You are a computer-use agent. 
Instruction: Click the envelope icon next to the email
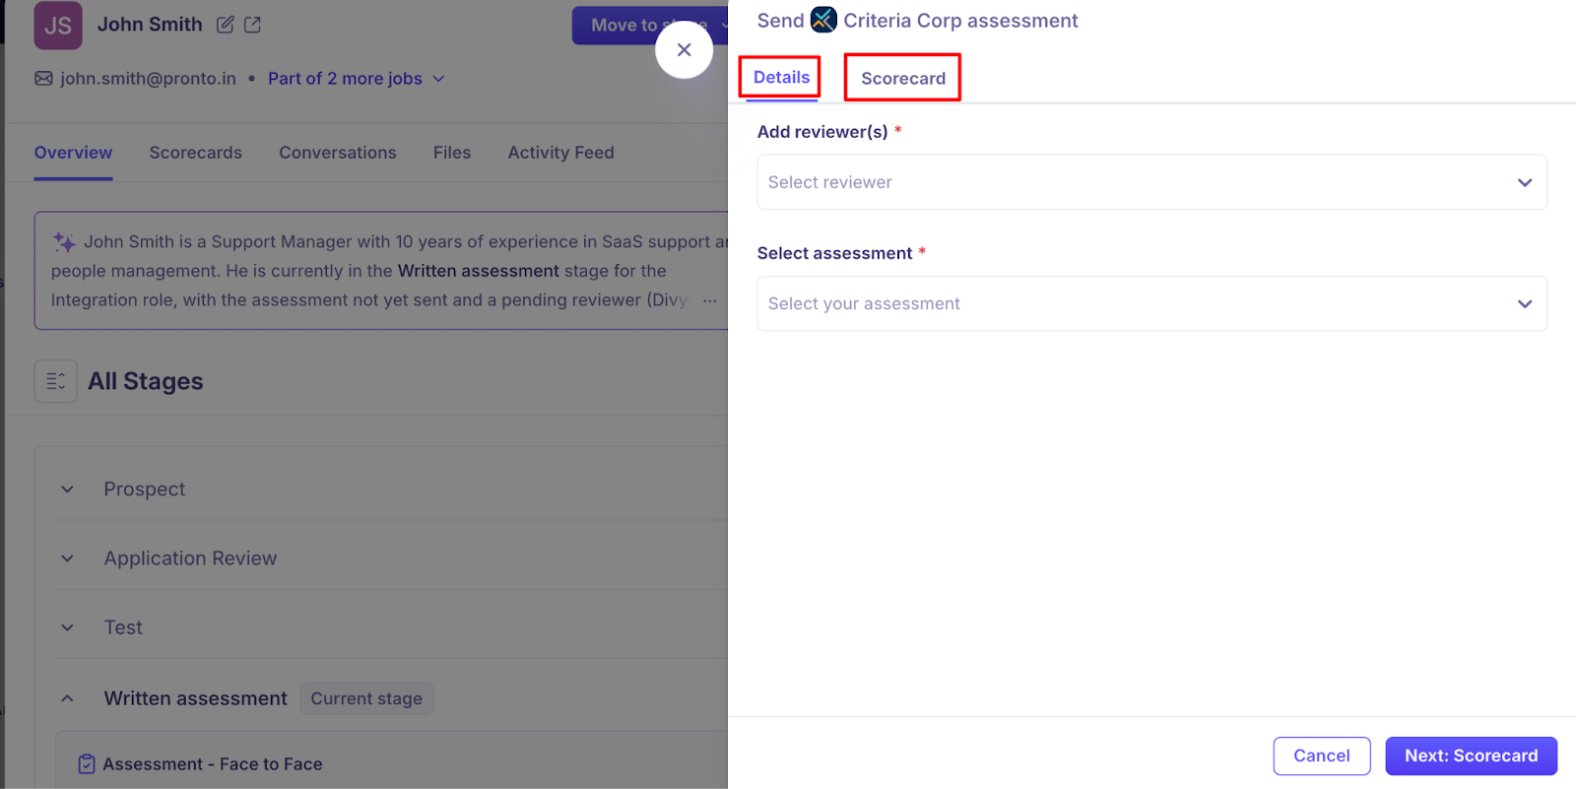(x=44, y=79)
